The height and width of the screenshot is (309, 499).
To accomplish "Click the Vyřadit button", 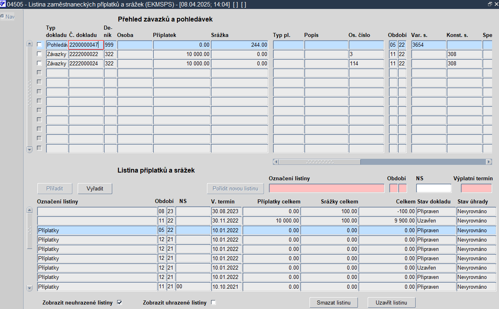I will point(95,188).
